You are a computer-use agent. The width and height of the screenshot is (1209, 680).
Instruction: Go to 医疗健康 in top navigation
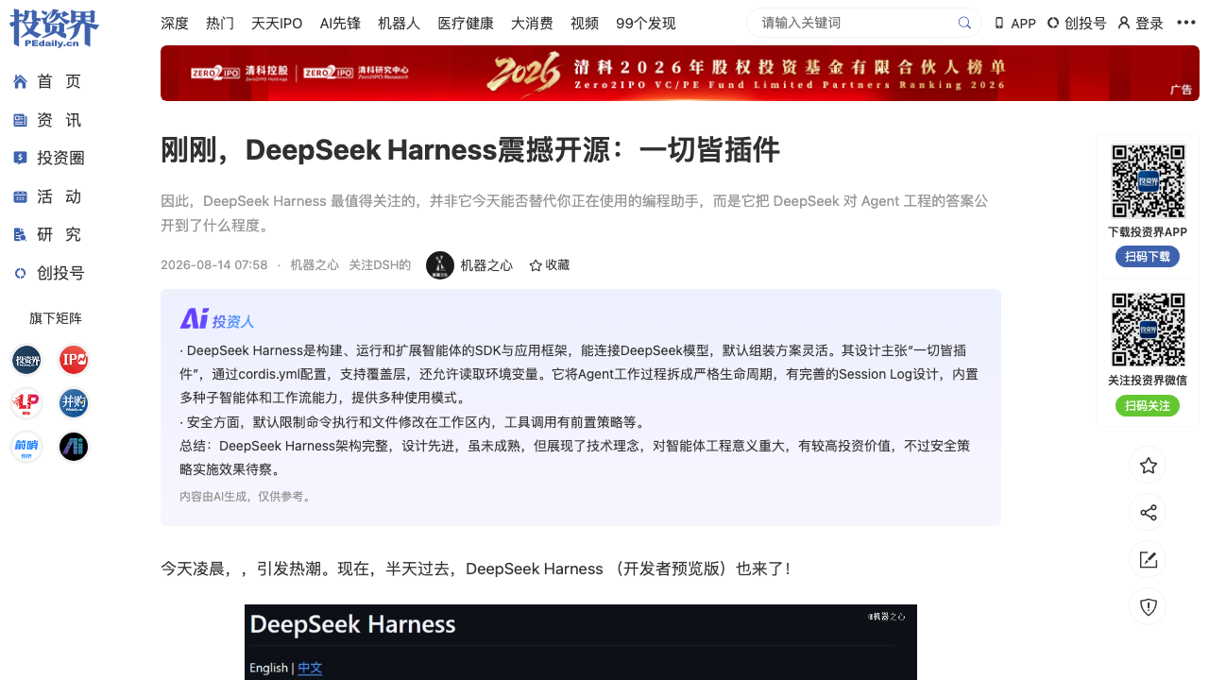[466, 23]
